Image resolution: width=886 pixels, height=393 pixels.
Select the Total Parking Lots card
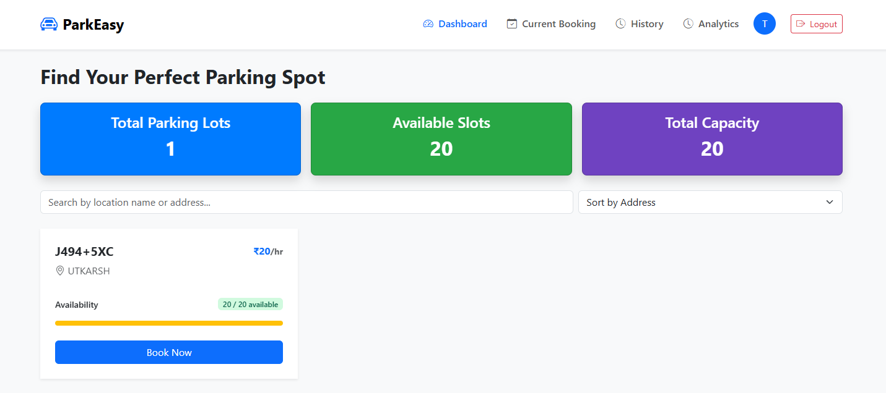(x=170, y=139)
